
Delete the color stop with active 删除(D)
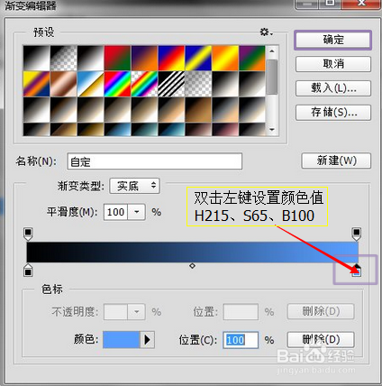[x=321, y=340]
